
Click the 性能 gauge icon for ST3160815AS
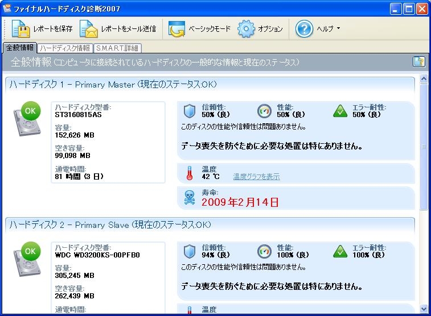click(x=264, y=111)
